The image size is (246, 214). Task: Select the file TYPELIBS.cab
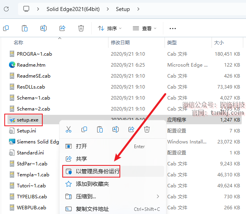[x=32, y=197]
